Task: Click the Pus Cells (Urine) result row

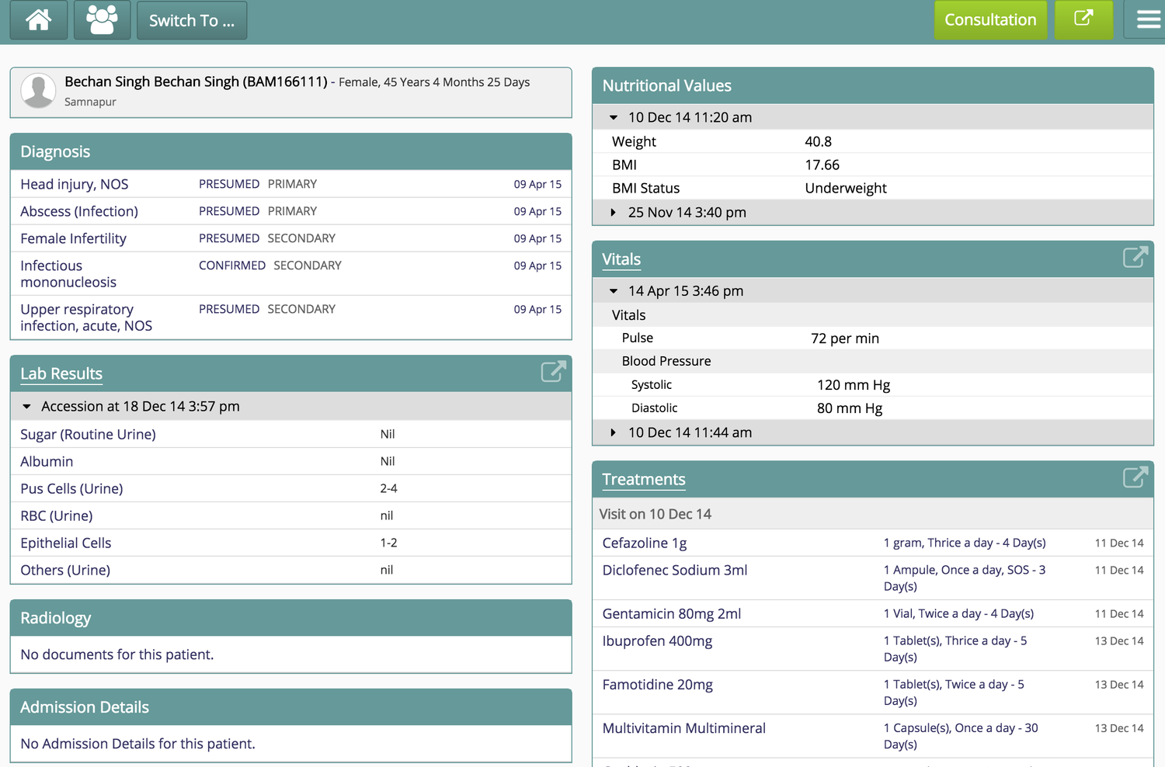Action: 290,488
